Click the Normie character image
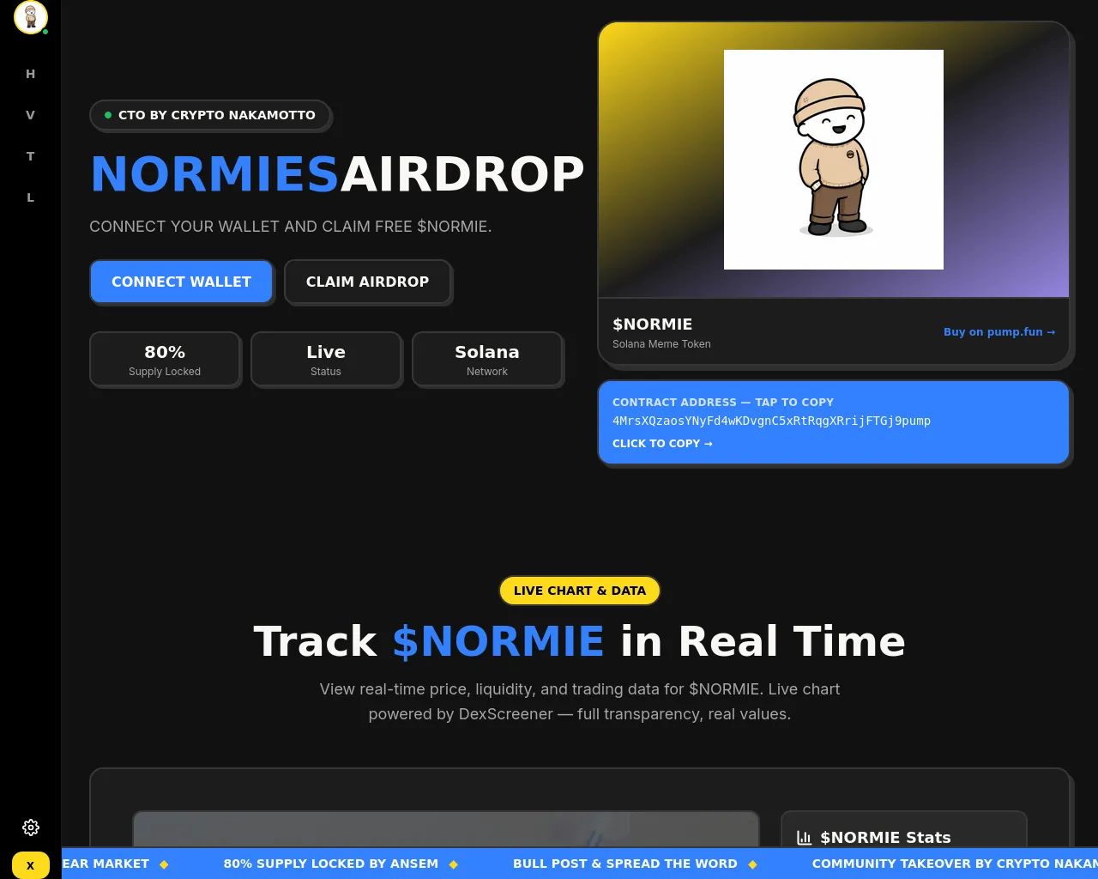 834,160
